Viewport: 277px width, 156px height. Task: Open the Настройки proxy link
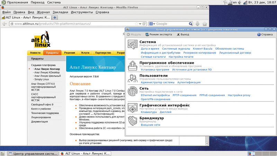(239, 95)
